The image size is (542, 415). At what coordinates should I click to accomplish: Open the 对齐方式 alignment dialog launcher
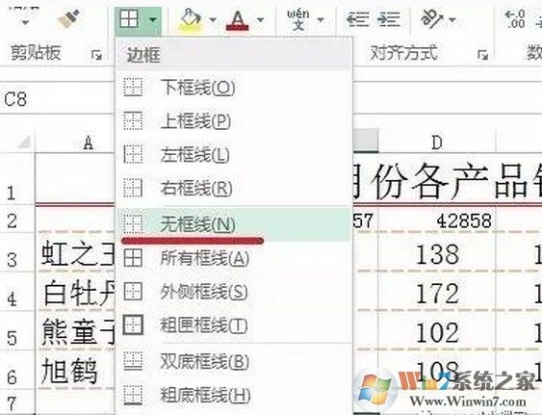click(x=482, y=55)
